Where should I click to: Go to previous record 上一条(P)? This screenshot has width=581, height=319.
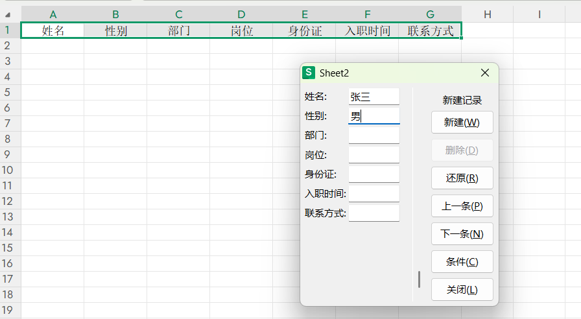(x=462, y=206)
